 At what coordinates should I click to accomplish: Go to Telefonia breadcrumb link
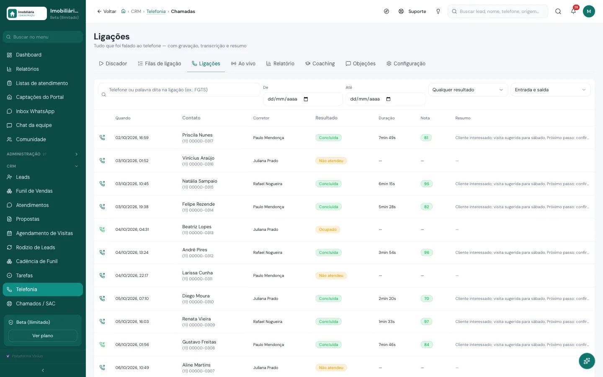(x=156, y=11)
